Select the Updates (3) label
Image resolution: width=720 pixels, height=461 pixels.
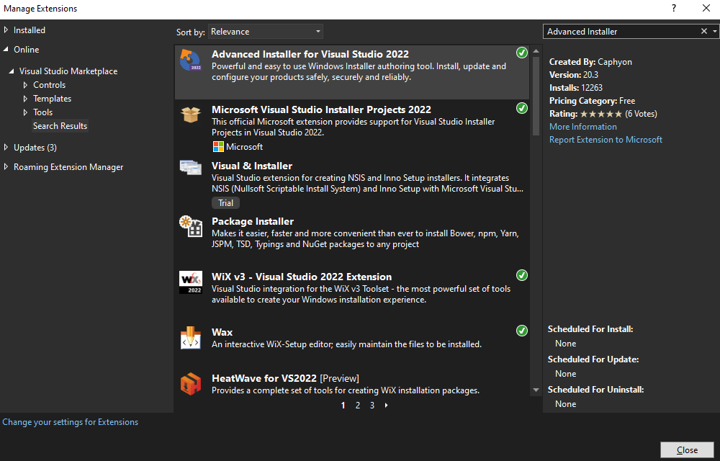click(35, 148)
